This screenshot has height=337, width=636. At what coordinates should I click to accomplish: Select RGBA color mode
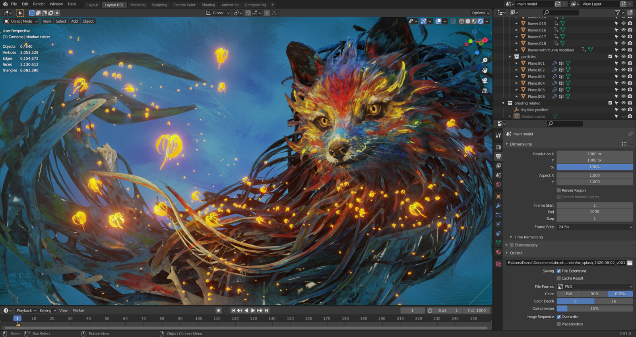620,294
